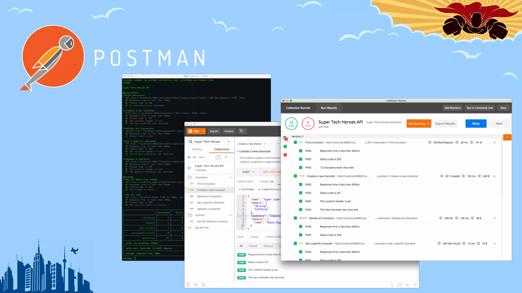Select the Deletes all characters request
The width and height of the screenshot is (522, 293).
pyautogui.click(x=209, y=196)
